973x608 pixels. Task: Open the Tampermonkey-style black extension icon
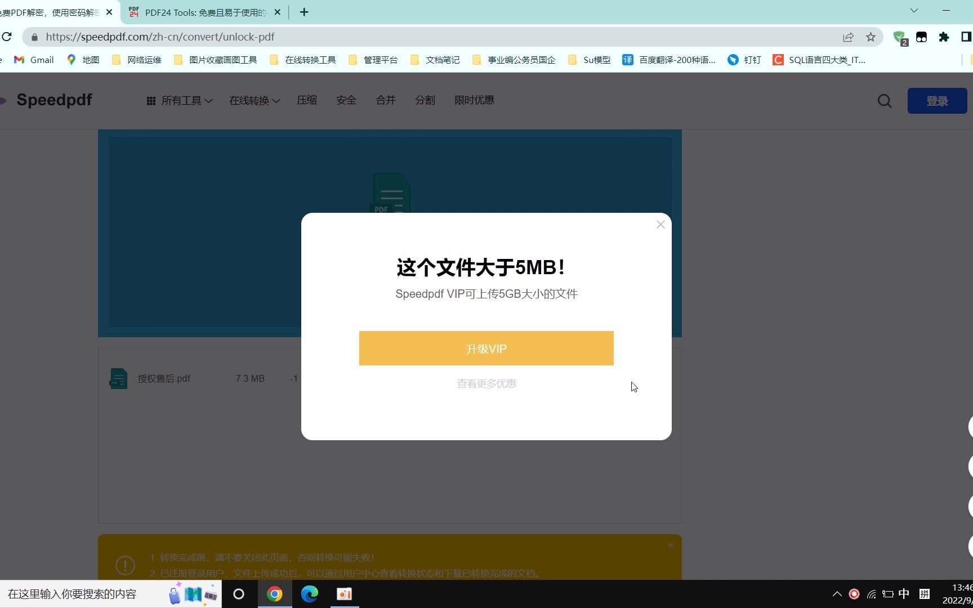pyautogui.click(x=922, y=37)
